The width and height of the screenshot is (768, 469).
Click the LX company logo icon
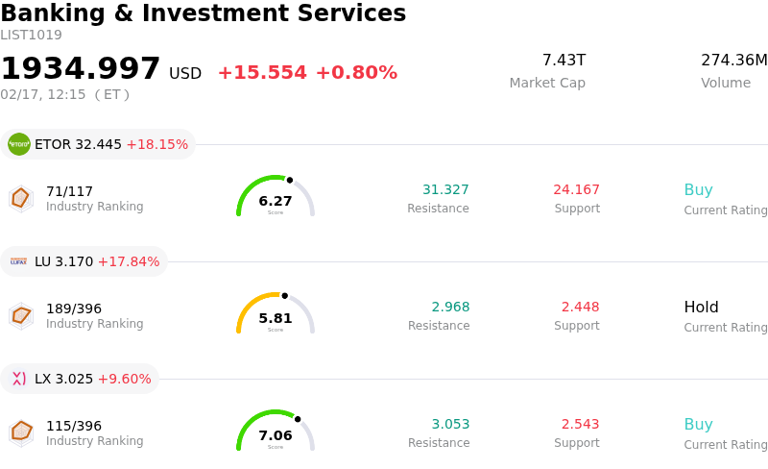point(19,379)
